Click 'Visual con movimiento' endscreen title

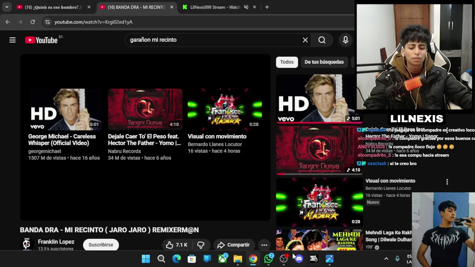coord(217,136)
